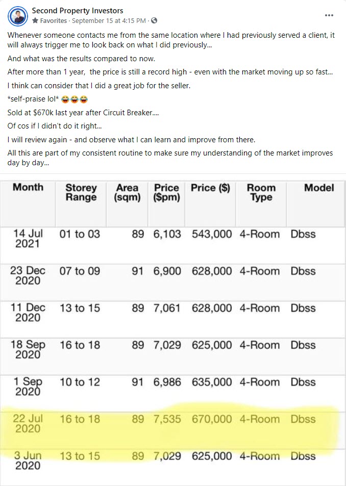
Task: Open the Second Property Investors page link
Action: coord(77,11)
